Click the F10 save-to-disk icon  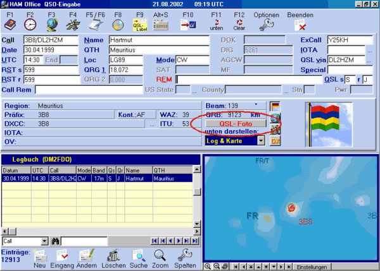coord(188,25)
